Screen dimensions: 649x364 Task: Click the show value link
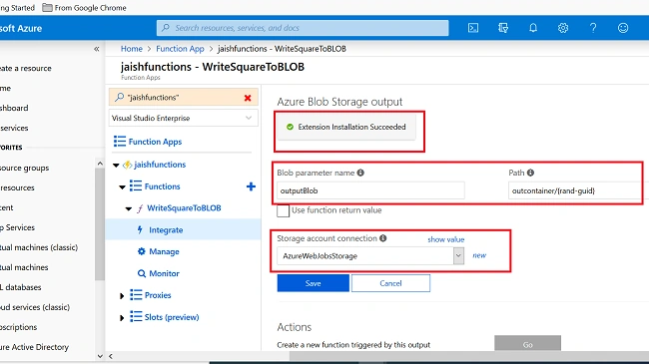point(445,239)
